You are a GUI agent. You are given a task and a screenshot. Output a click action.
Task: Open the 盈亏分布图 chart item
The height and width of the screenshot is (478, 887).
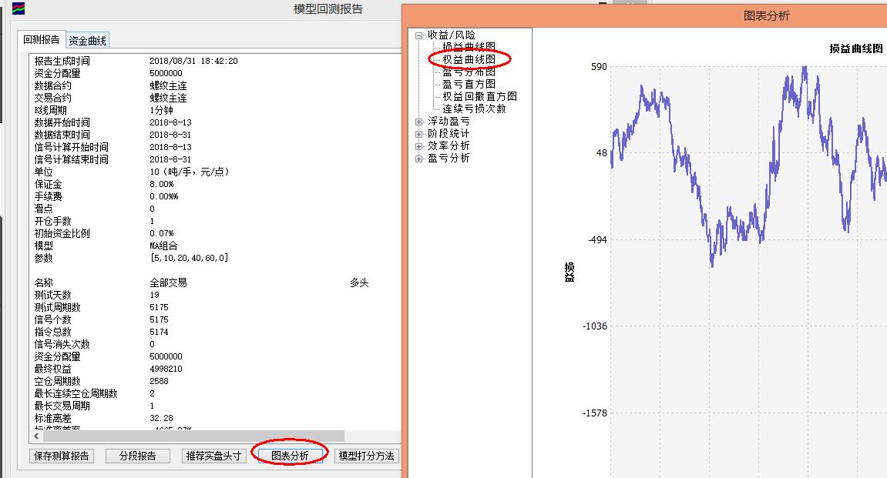469,72
